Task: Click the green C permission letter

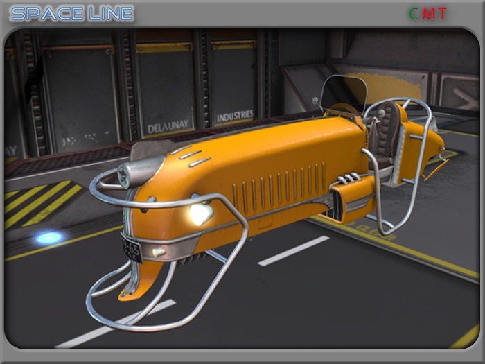Action: [x=414, y=14]
